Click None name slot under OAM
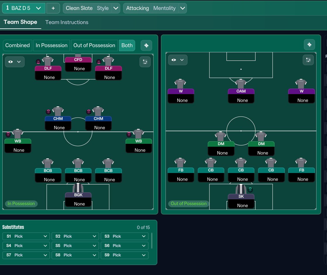327x275 pixels. tap(242, 101)
